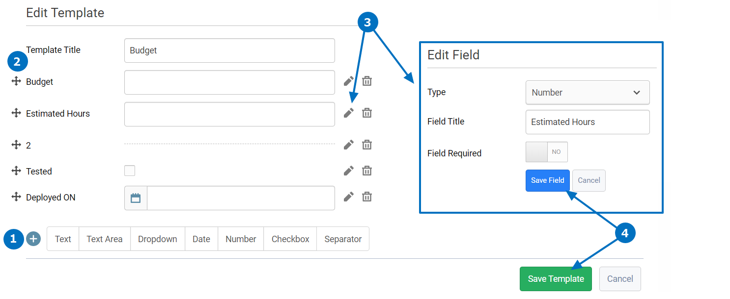Image resolution: width=730 pixels, height=299 pixels.
Task: Choose the Separator field type
Action: tap(343, 239)
